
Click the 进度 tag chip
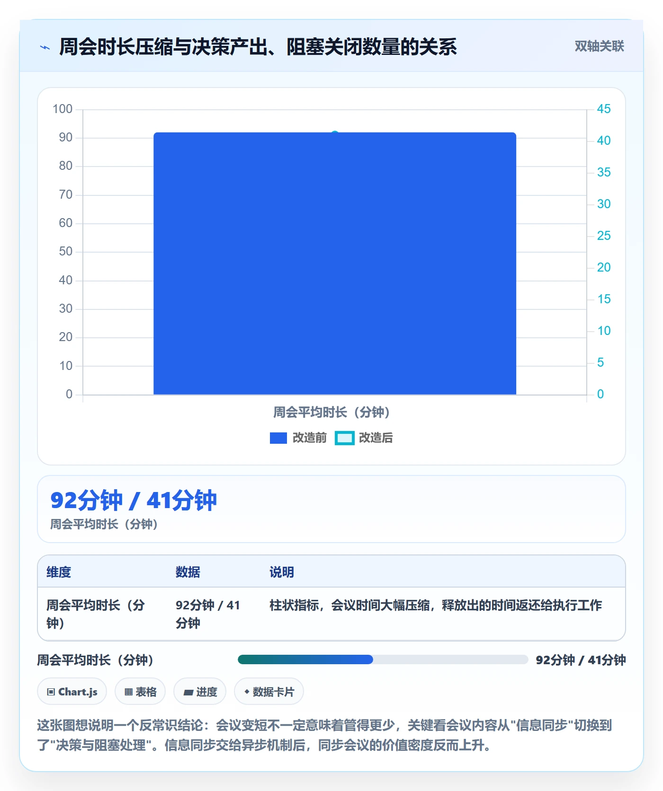tap(200, 692)
